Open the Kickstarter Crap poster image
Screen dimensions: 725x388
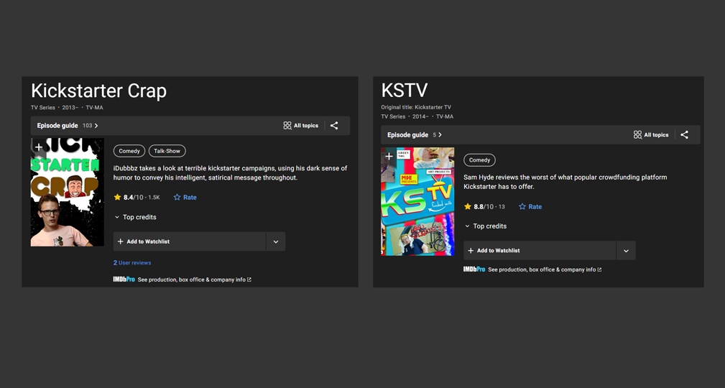pyautogui.click(x=67, y=201)
